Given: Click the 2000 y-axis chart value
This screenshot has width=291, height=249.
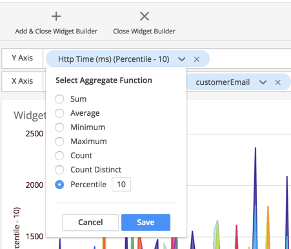Looking at the screenshot, I should click(34, 185).
